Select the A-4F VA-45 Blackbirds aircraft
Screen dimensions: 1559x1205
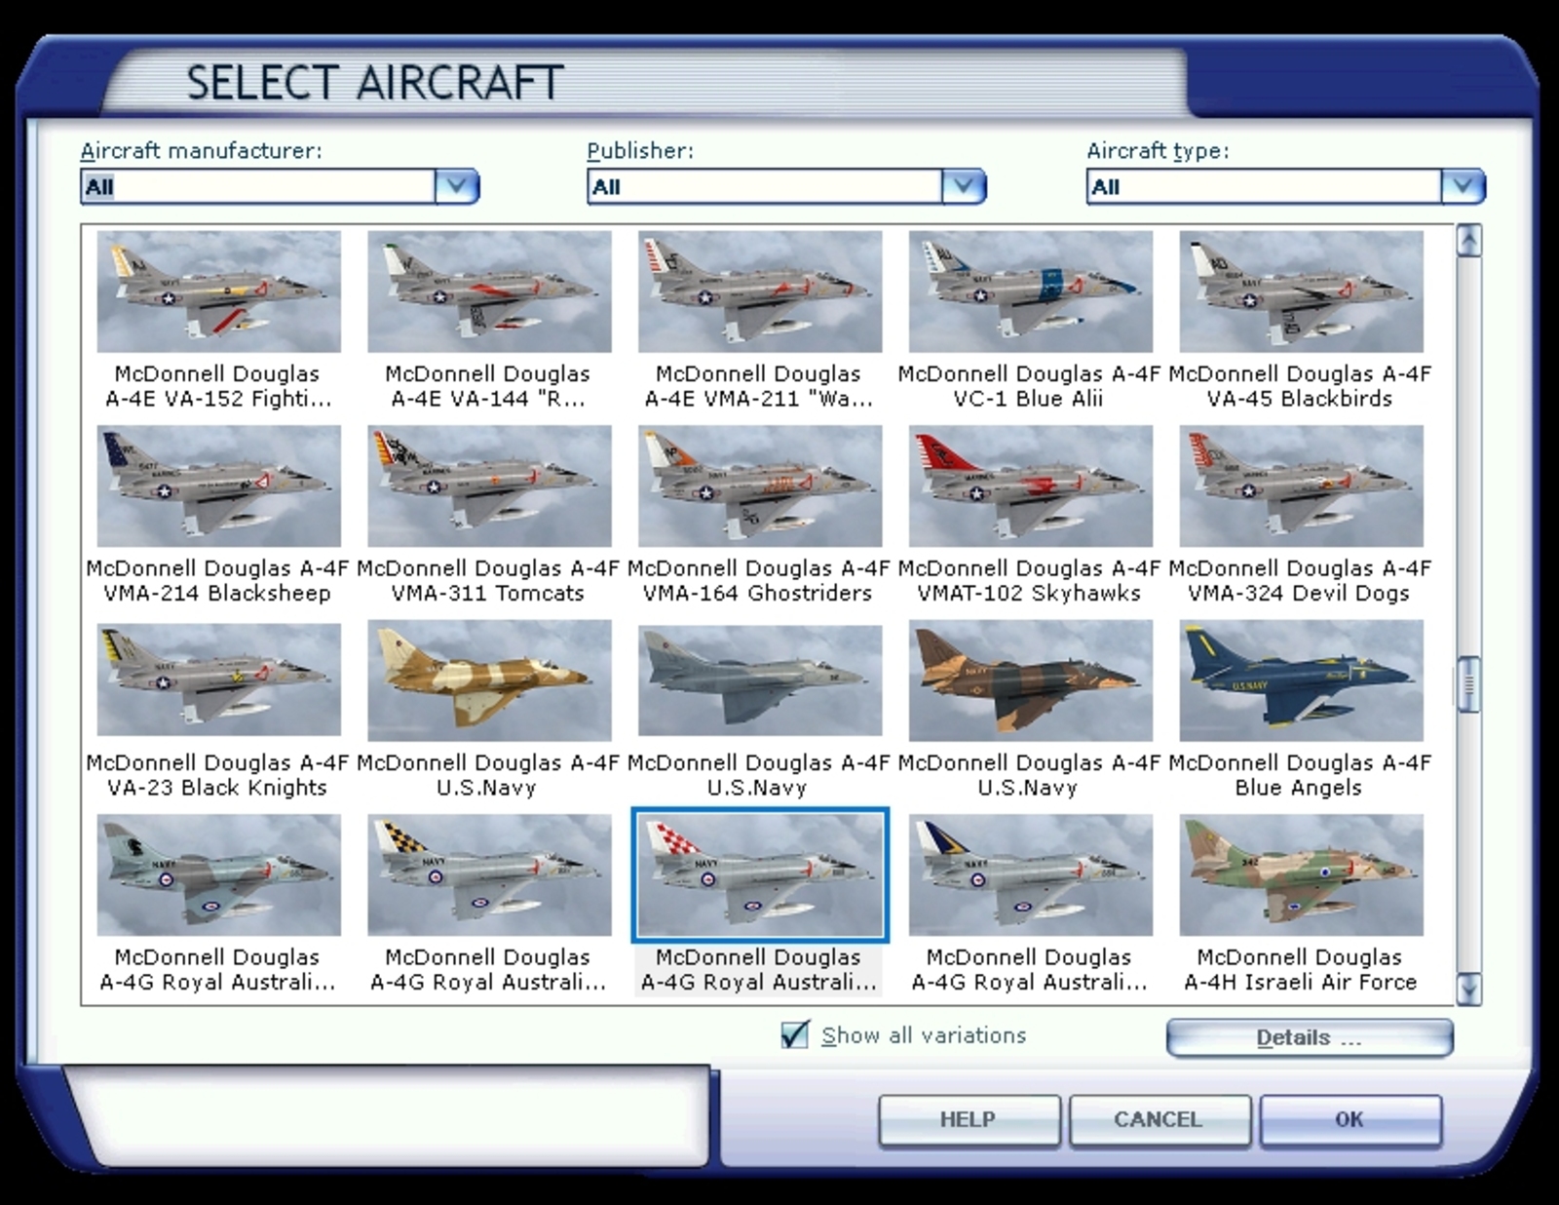point(1301,292)
